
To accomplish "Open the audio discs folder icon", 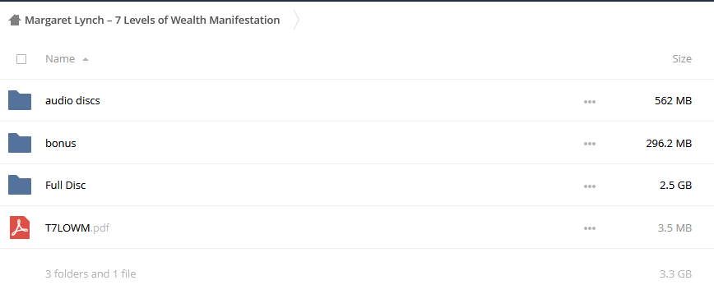I will pyautogui.click(x=20, y=100).
